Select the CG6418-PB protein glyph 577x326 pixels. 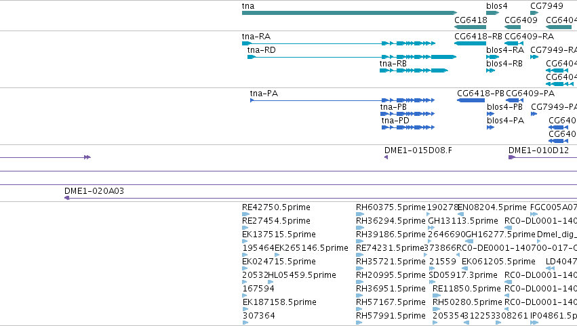tap(471, 100)
